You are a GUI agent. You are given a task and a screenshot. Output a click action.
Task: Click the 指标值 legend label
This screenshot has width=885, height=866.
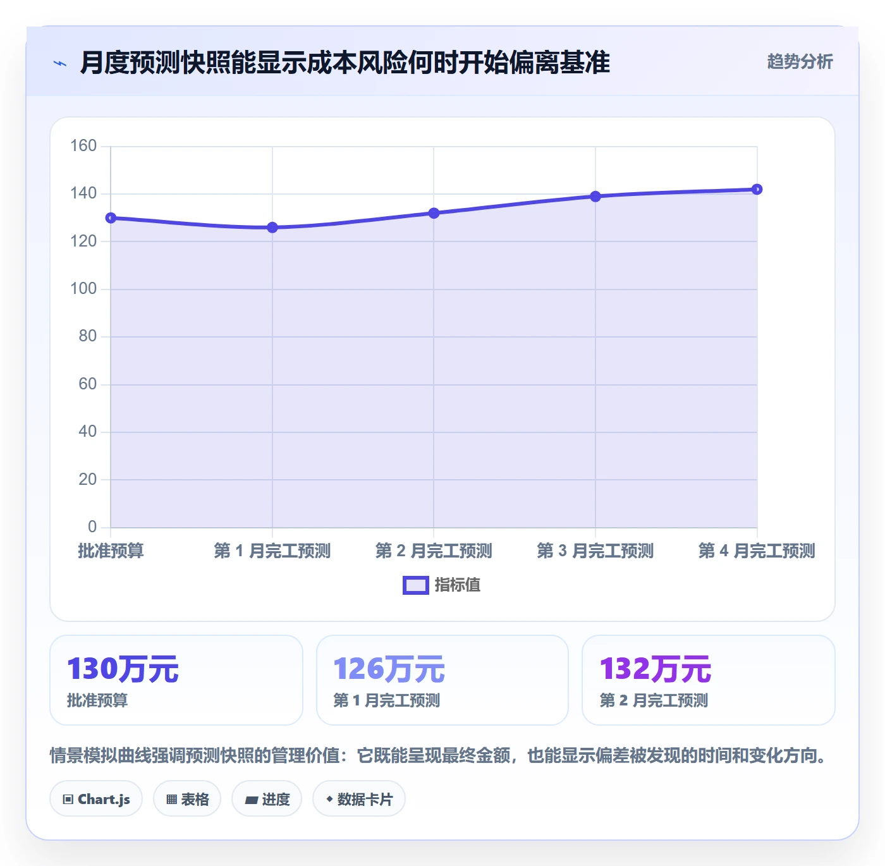coord(458,585)
